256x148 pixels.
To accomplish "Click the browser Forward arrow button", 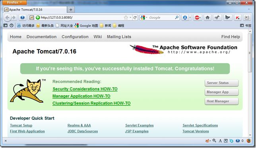I will pos(14,17).
